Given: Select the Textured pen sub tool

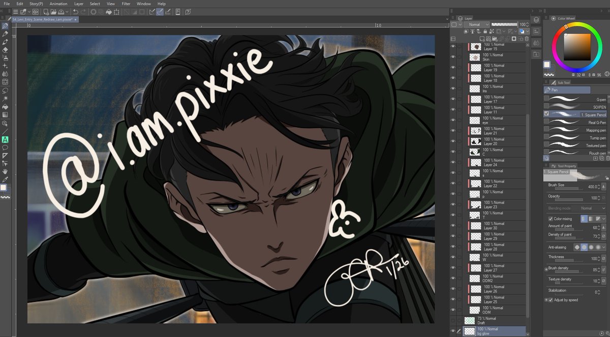Looking at the screenshot, I should (x=574, y=145).
